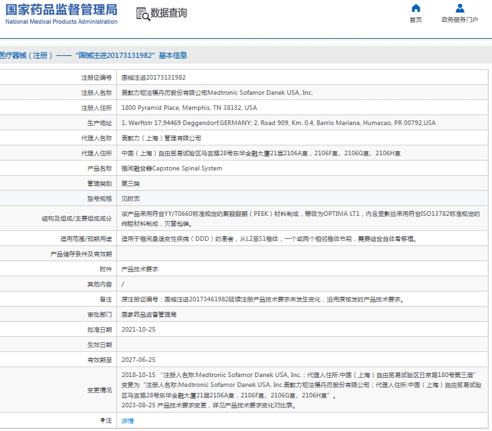Image resolution: width=492 pixels, height=431 pixels.
Task: Click the 注册人名称 row label
Action: pos(96,93)
